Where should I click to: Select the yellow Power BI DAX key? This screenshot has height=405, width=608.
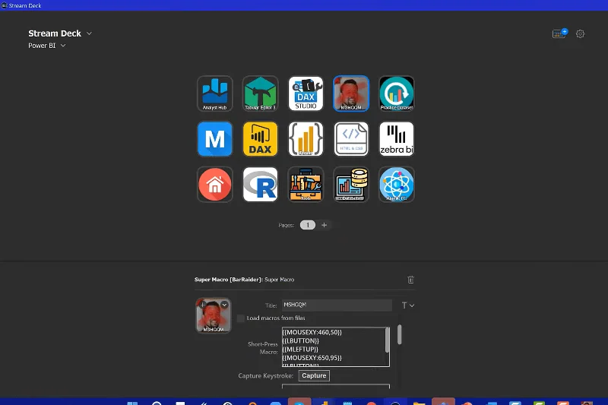click(260, 139)
